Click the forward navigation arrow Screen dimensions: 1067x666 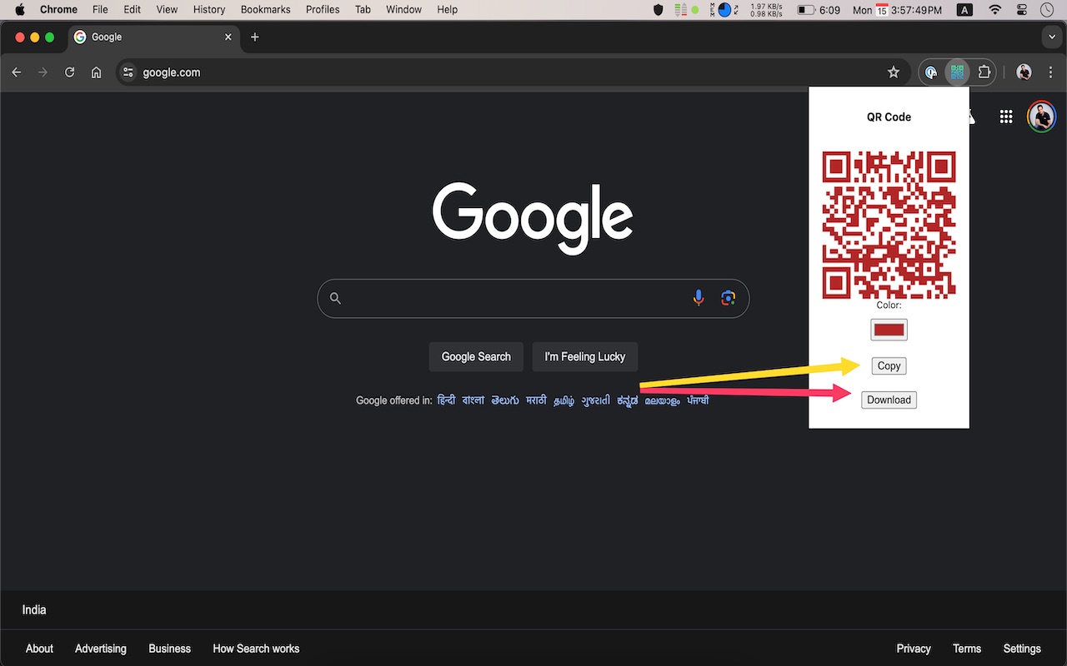coord(43,72)
